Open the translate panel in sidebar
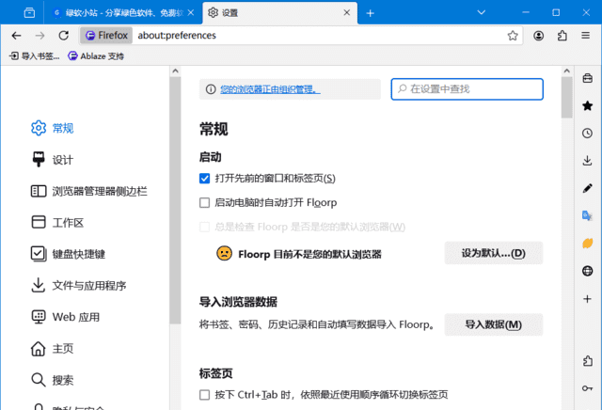The height and width of the screenshot is (410, 602). pyautogui.click(x=587, y=215)
